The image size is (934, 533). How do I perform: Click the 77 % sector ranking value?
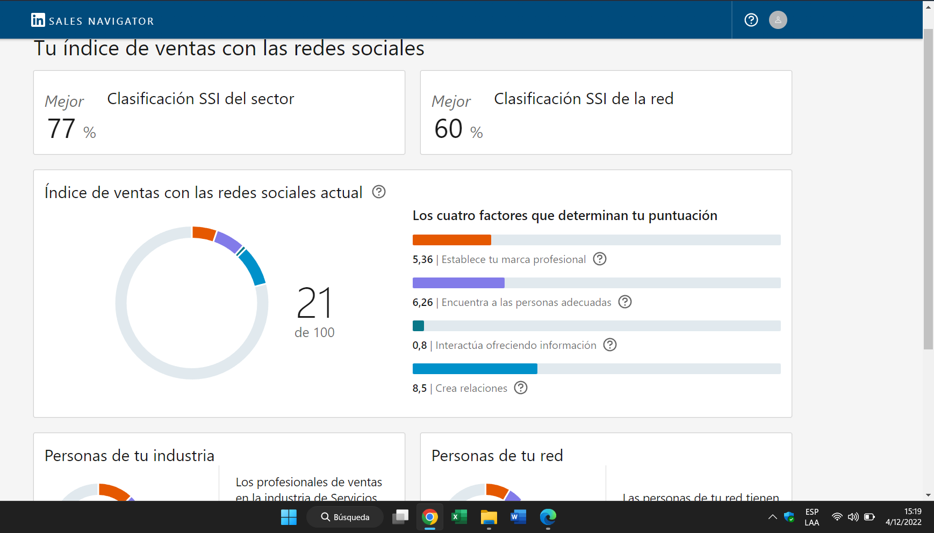tap(71, 129)
